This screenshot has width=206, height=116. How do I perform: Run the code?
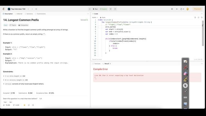point(95,9)
